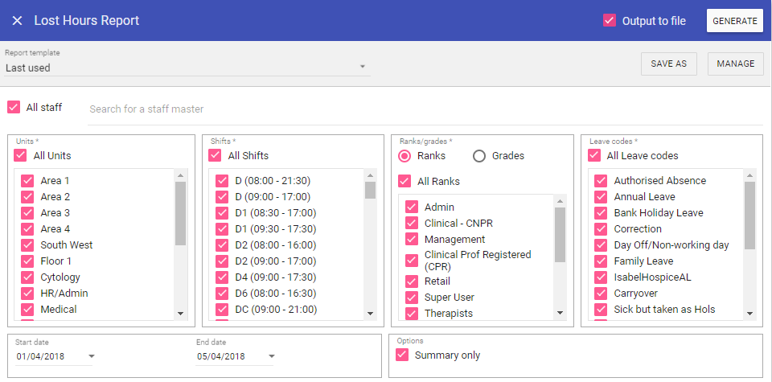
Task: Disable the Summary only option
Action: [x=402, y=355]
